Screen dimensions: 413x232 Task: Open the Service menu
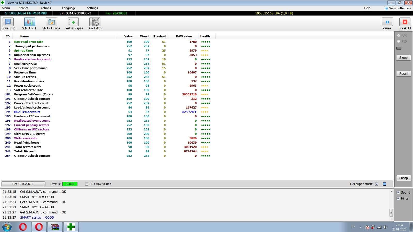[x=23, y=8]
